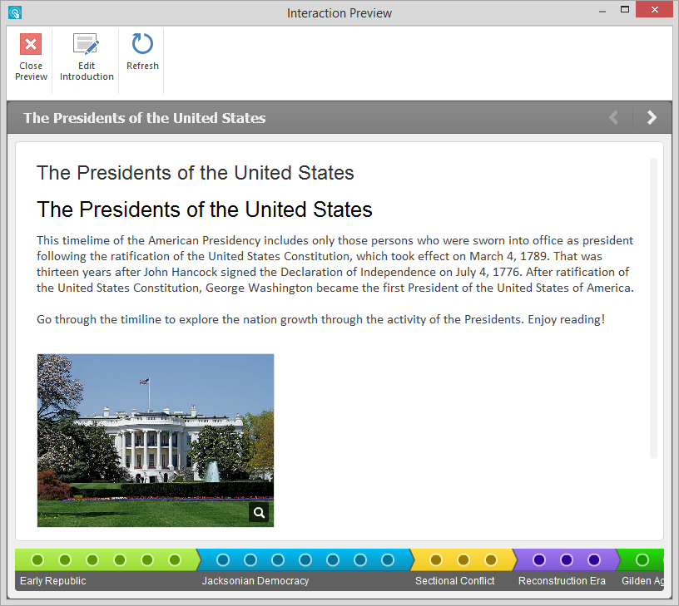Click the previous slide arrow
679x606 pixels.
click(x=614, y=118)
